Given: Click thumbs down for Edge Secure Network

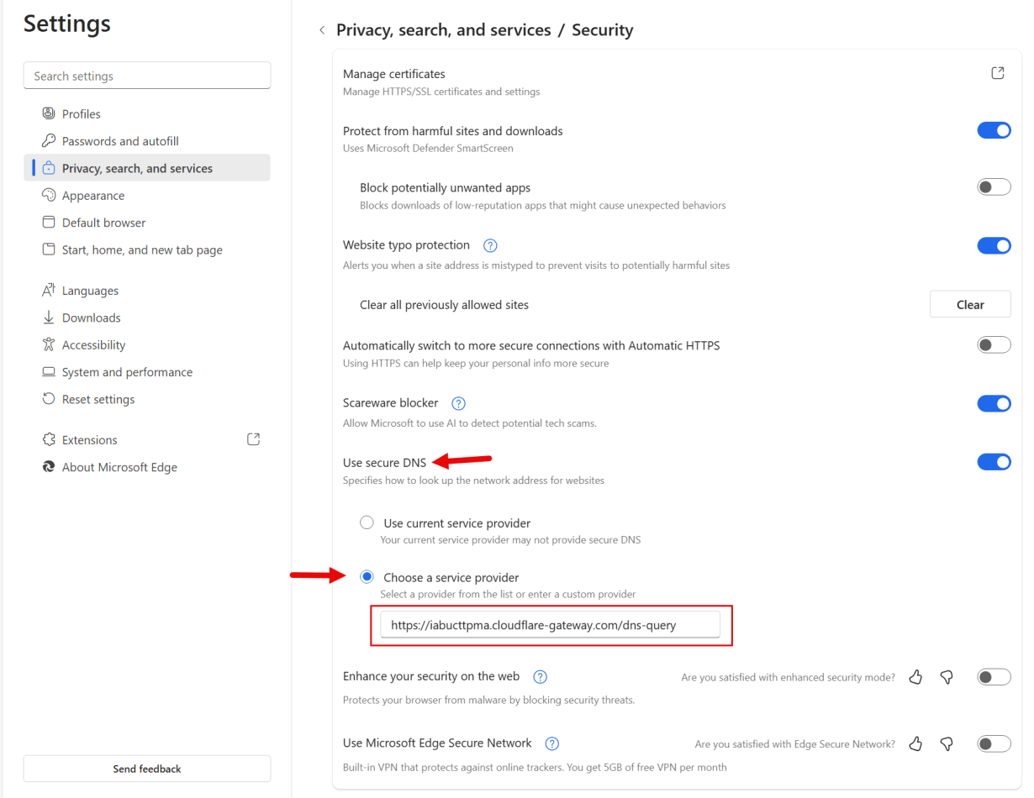Looking at the screenshot, I should point(947,743).
